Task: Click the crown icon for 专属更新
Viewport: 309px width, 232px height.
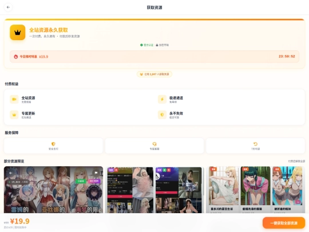Action: click(x=14, y=115)
